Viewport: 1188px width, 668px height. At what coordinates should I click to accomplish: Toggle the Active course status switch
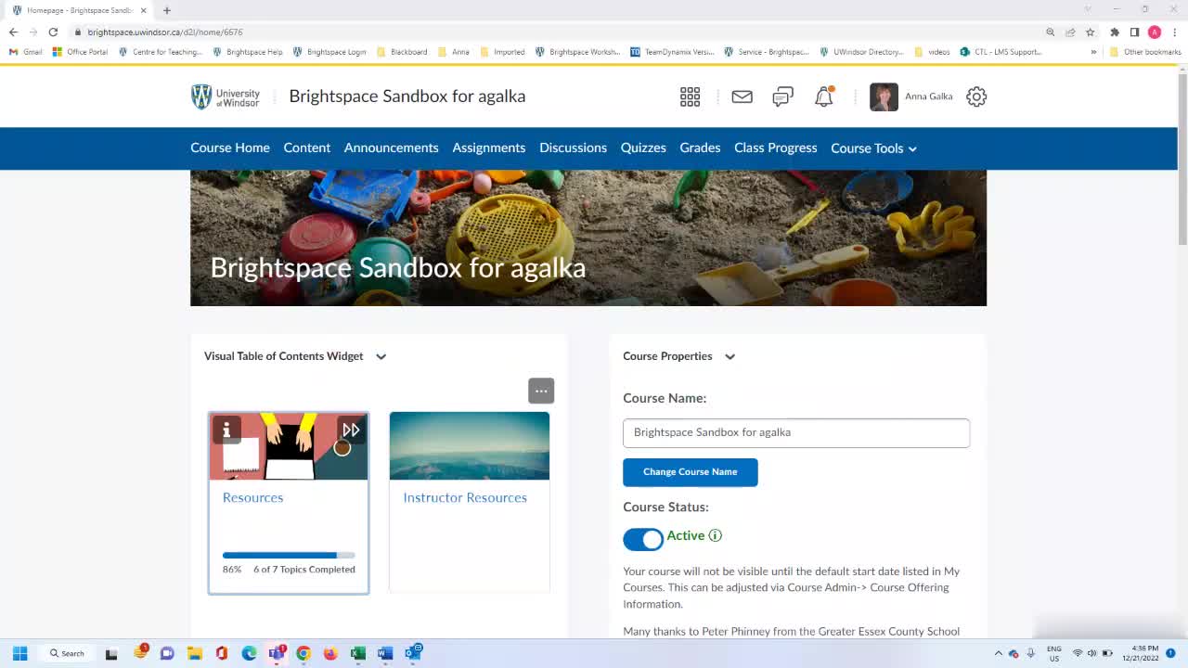[x=643, y=539]
